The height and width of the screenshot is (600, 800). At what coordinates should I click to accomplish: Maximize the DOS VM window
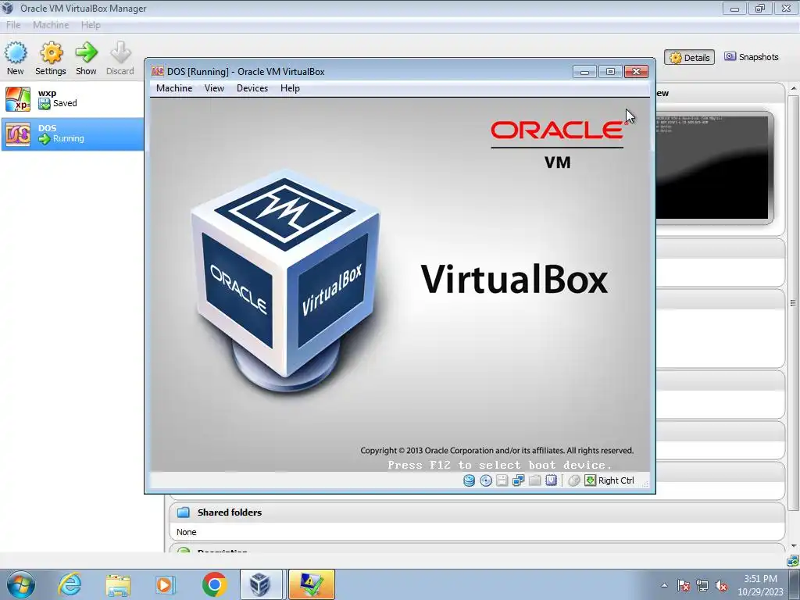point(610,71)
